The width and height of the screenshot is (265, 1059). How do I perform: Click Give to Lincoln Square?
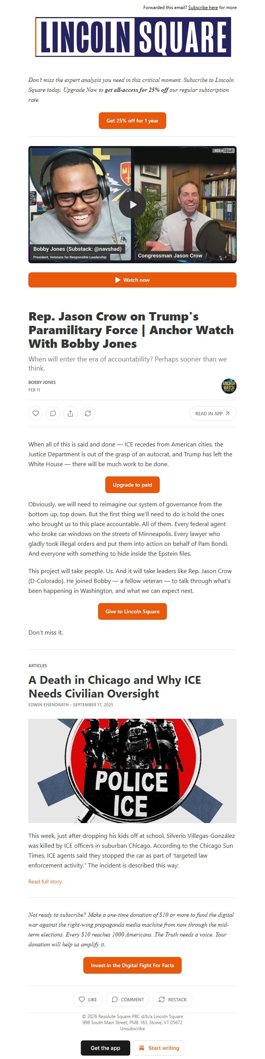tap(132, 611)
